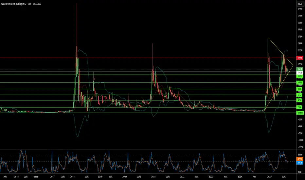Click the 2021 label on time axis
This screenshot has height=180, width=305.
click(153, 177)
